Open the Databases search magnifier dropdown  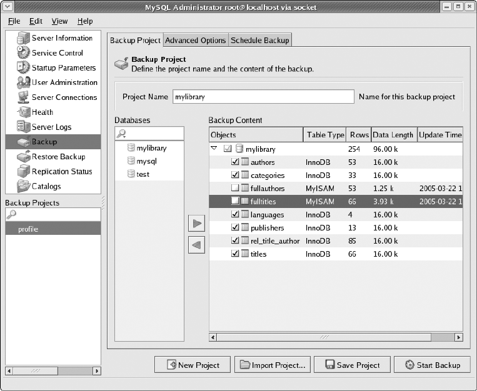tap(121, 134)
